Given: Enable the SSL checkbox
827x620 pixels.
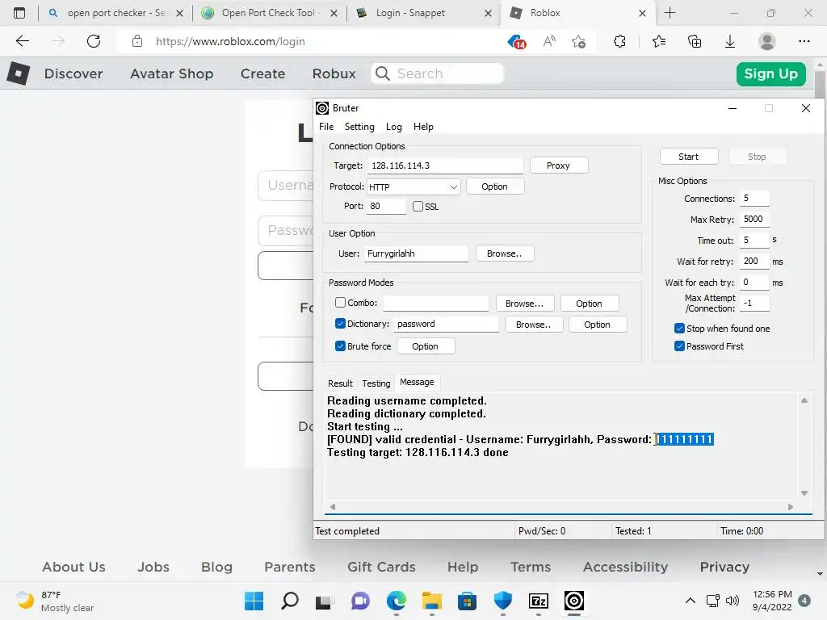Looking at the screenshot, I should tap(418, 206).
